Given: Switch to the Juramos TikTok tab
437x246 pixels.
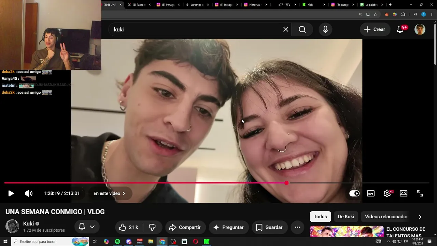Looking at the screenshot, I should point(197,5).
